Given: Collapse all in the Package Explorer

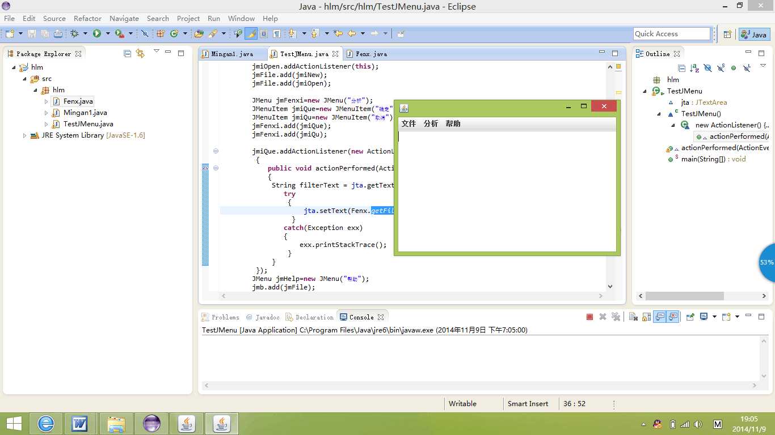Looking at the screenshot, I should pyautogui.click(x=128, y=54).
